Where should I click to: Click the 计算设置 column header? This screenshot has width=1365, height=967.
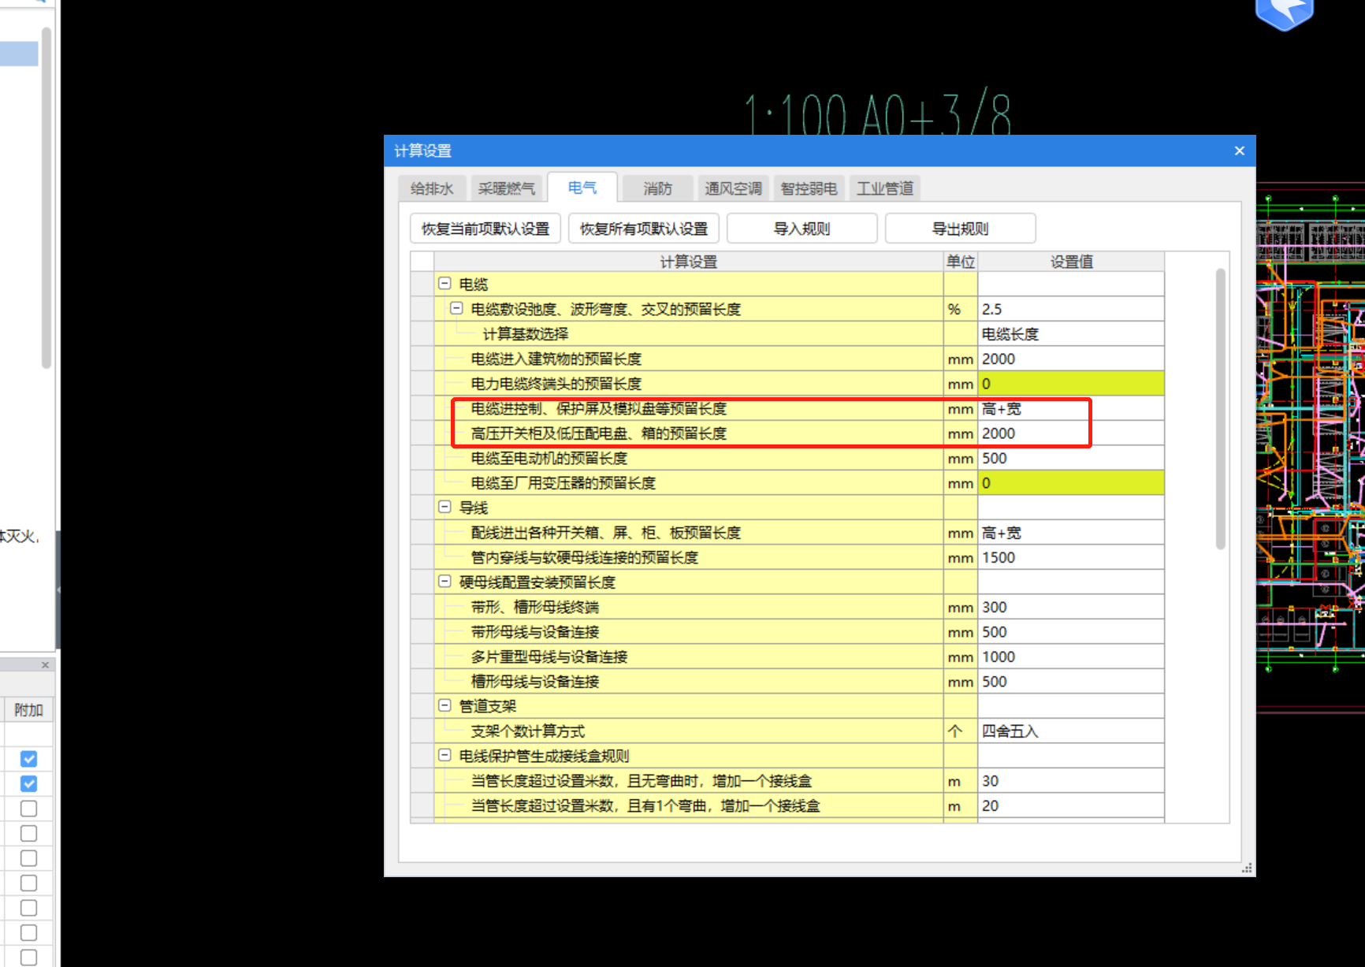pyautogui.click(x=689, y=262)
